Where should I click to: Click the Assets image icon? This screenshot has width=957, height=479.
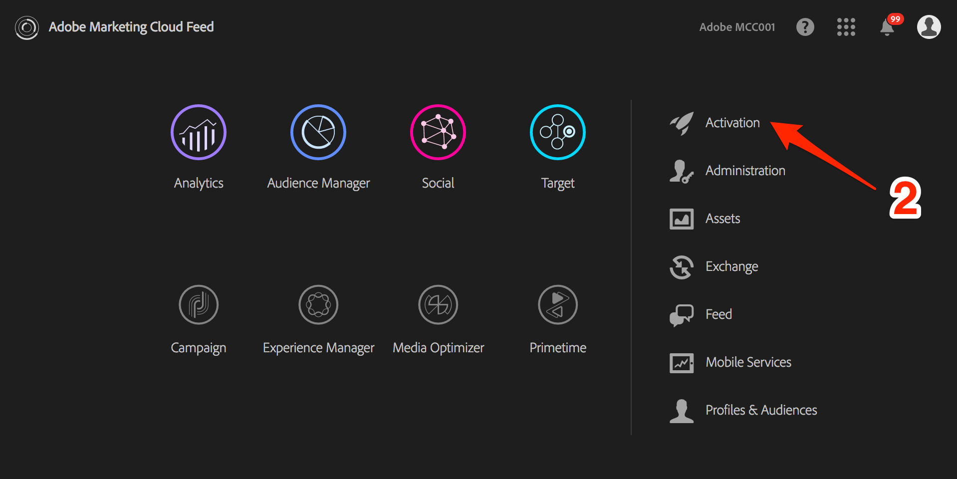682,219
